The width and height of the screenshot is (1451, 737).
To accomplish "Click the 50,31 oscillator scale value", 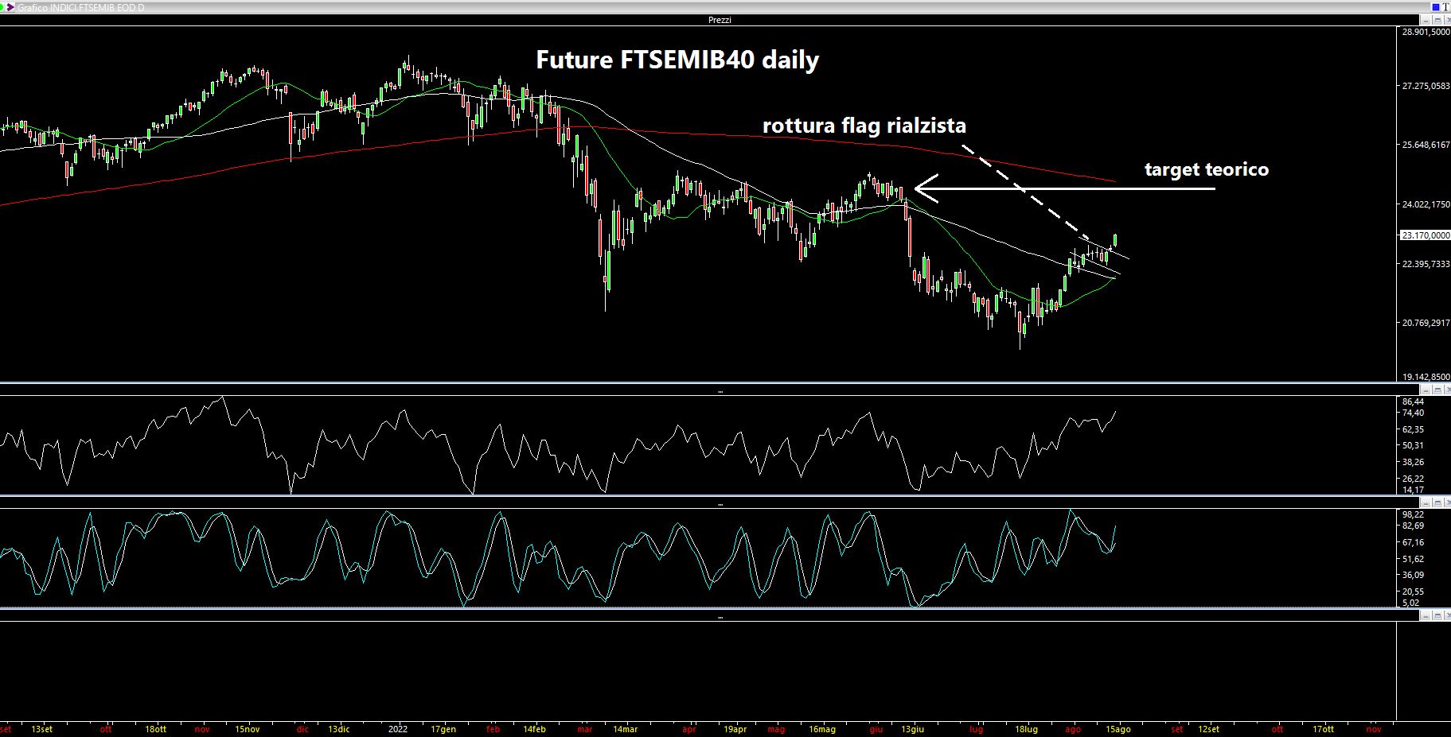I will 1414,445.
